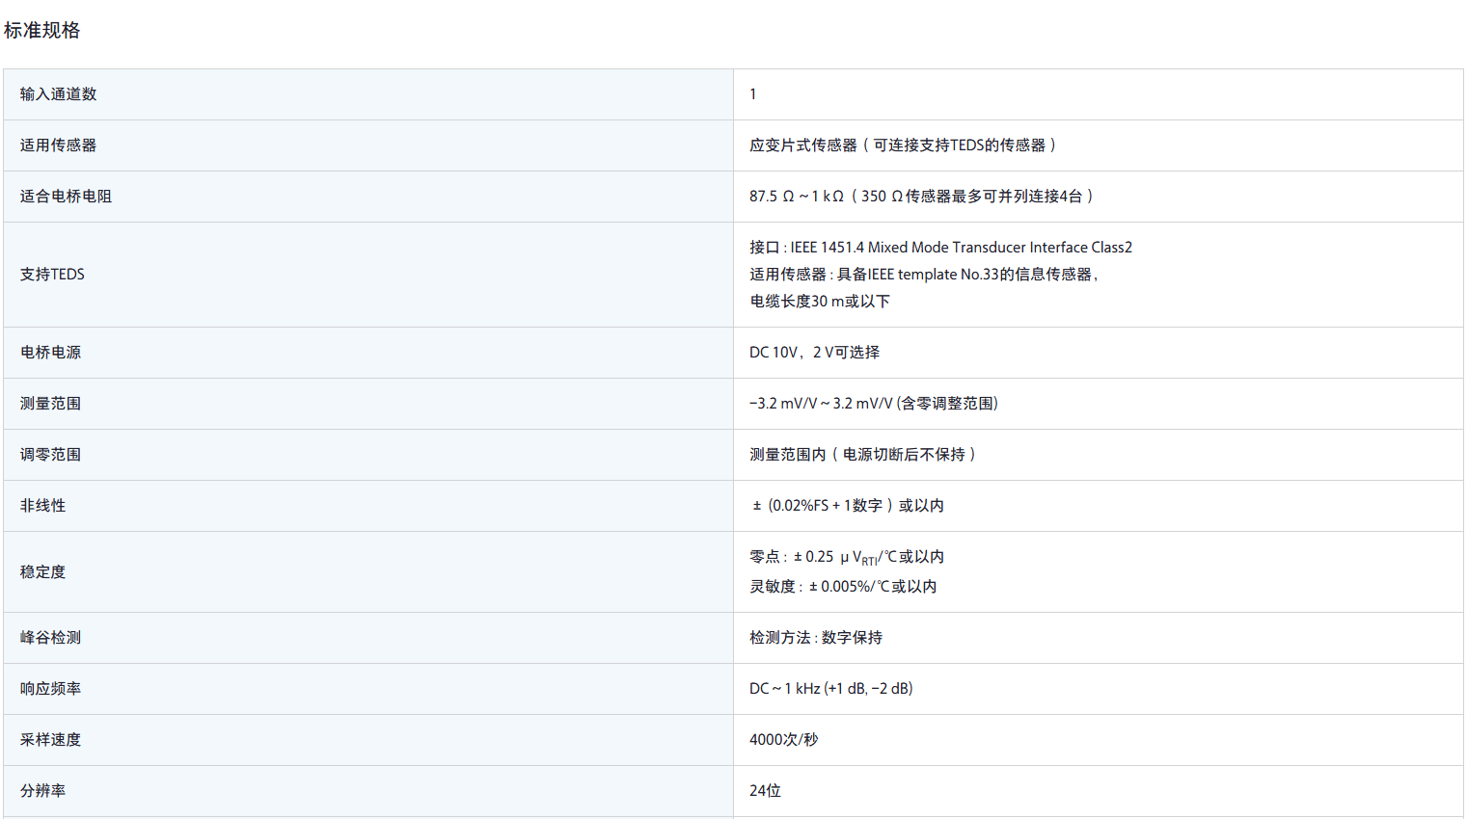The height and width of the screenshot is (819, 1467).
Task: Click the IEEE 1451.4 Mixed Mode interface line
Action: [941, 248]
